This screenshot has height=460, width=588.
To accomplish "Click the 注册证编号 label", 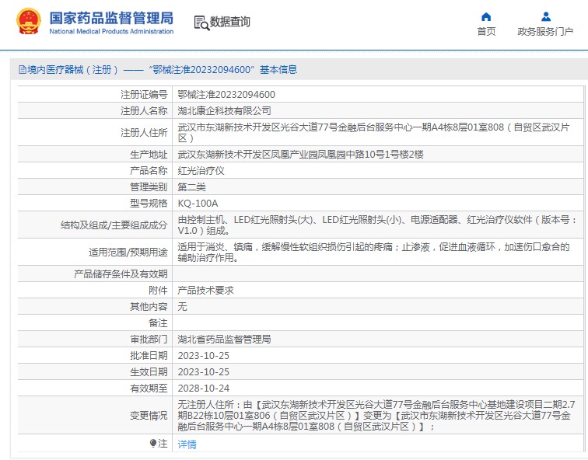I will (x=144, y=94).
